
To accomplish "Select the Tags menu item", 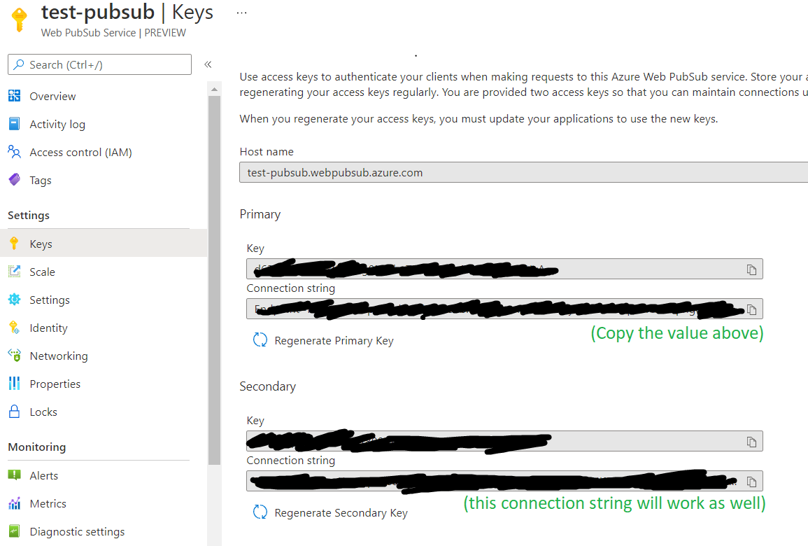I will [x=41, y=181].
